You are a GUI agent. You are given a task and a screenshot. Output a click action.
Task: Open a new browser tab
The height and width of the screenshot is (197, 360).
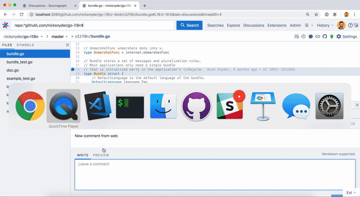[144, 6]
